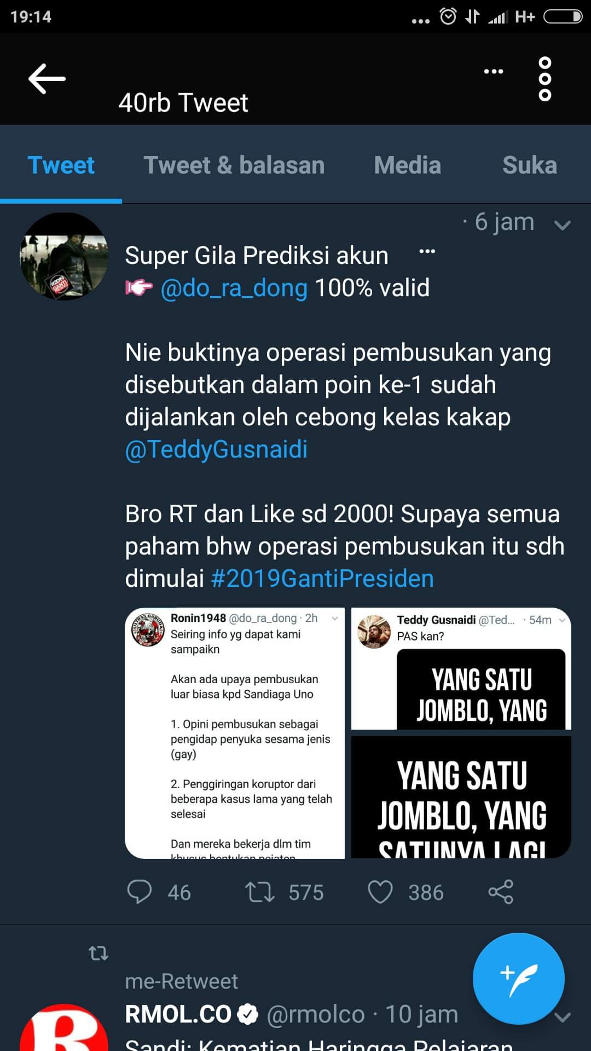
Task: Switch to the Media tab
Action: click(x=408, y=165)
